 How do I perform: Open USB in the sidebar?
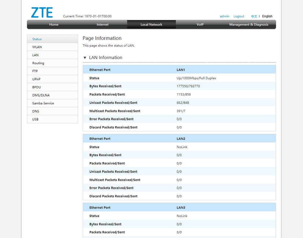click(52, 119)
